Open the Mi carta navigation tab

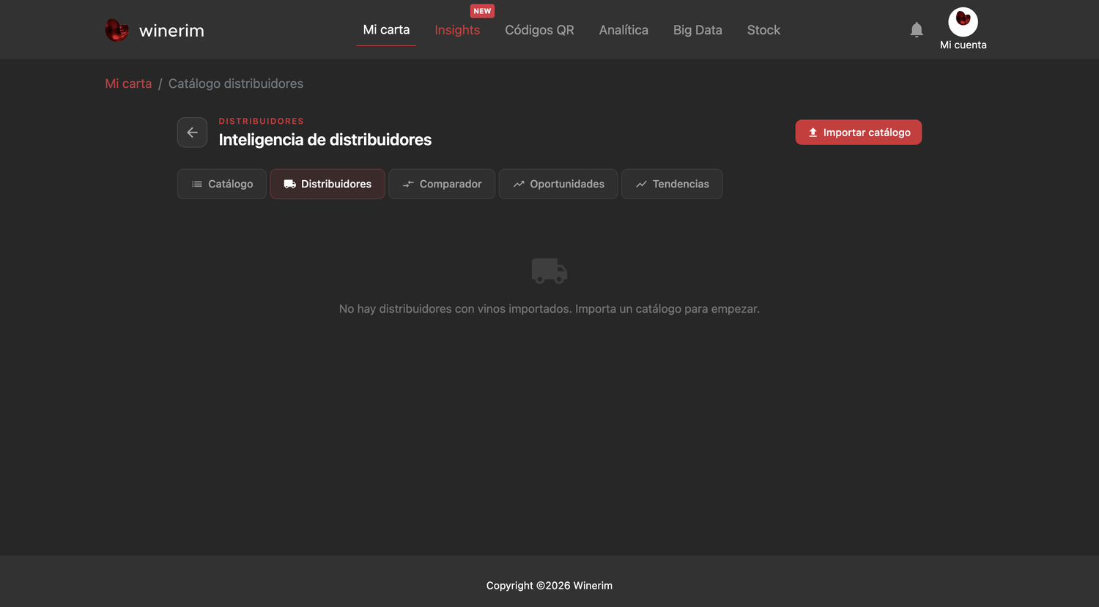point(386,30)
